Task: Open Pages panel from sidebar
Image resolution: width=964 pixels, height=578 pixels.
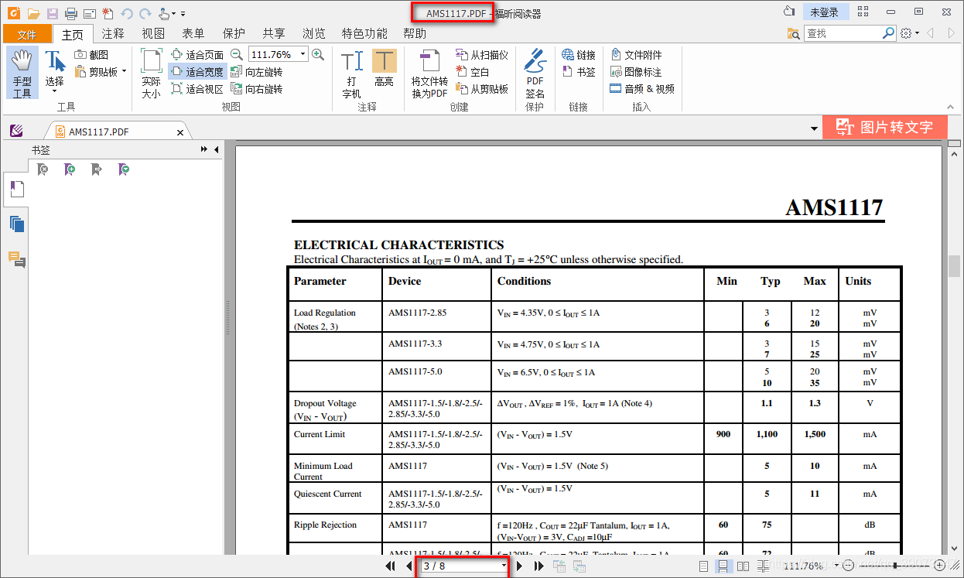Action: tap(17, 224)
